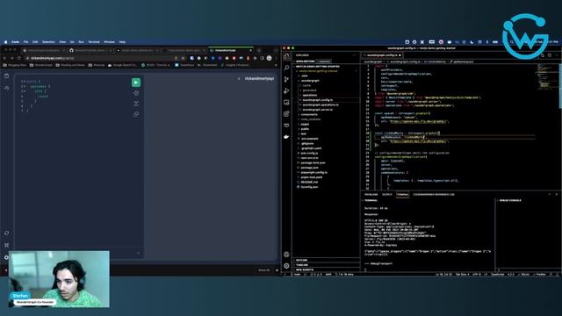The height and width of the screenshot is (316, 562).
Task: Open the Run and Debug view in VS Code
Action: coord(286,90)
